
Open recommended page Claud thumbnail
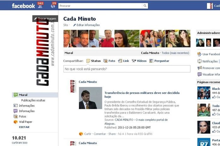coord(204,127)
